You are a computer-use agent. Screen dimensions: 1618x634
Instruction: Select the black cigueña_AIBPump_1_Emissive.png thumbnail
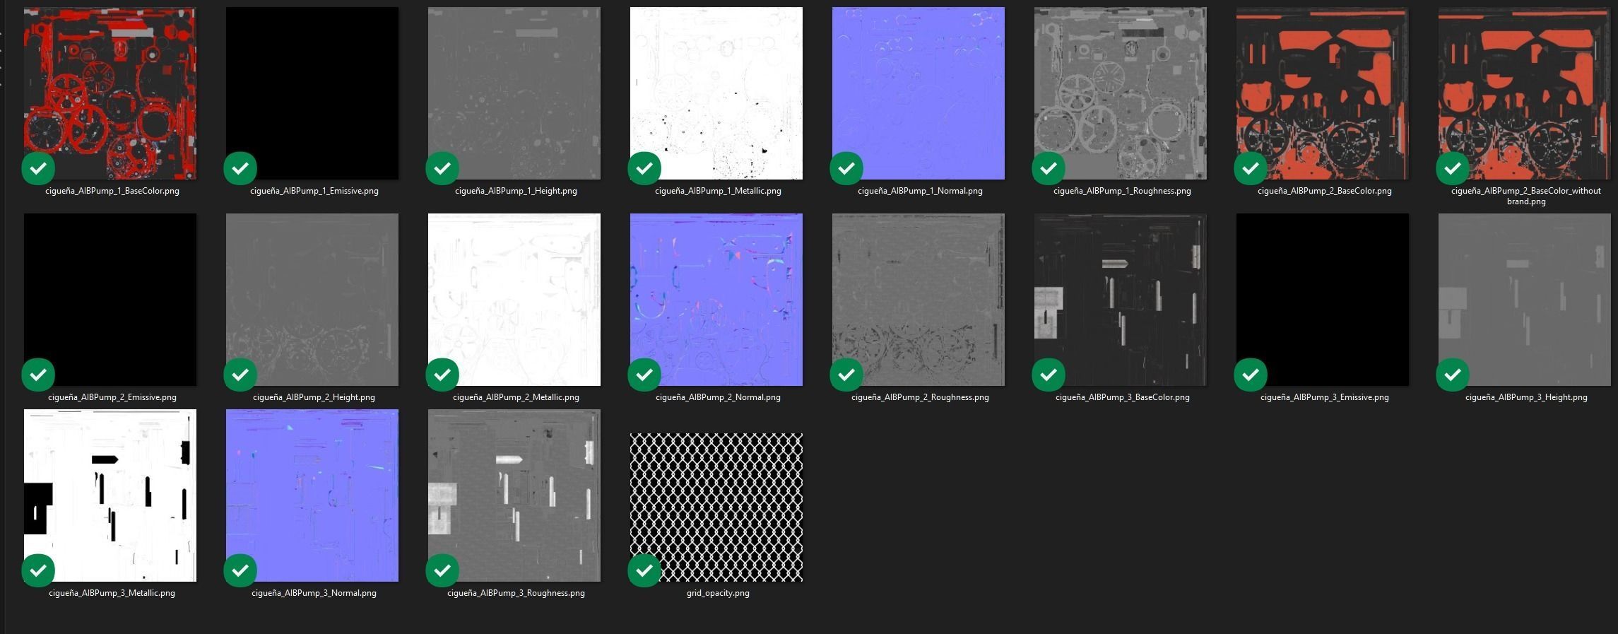point(312,93)
